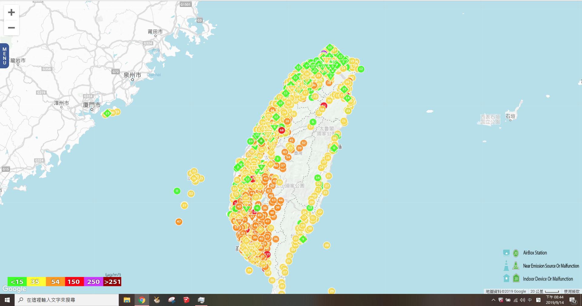Open the blue MENU side tab
Image resolution: width=582 pixels, height=306 pixels.
coord(4,56)
